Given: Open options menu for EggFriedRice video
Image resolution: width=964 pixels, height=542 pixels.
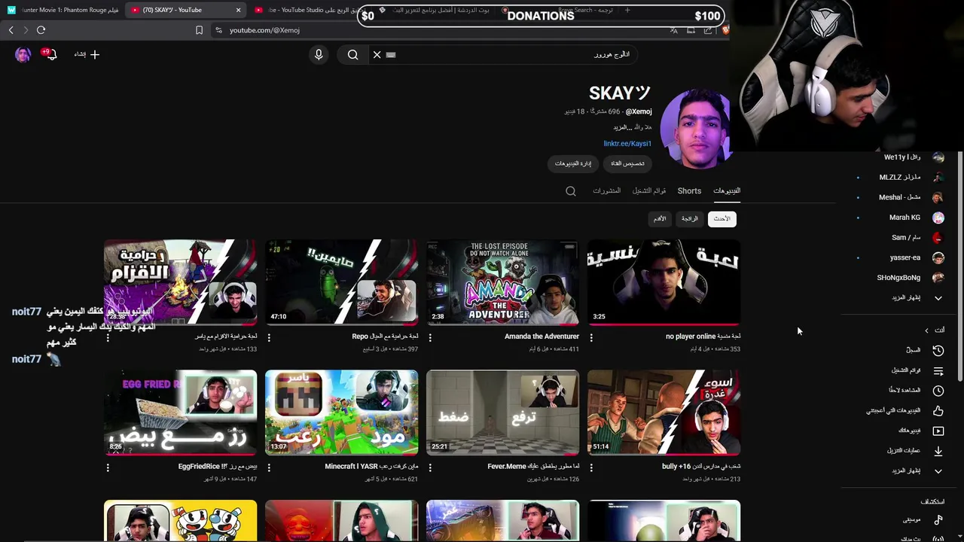Looking at the screenshot, I should click(108, 467).
